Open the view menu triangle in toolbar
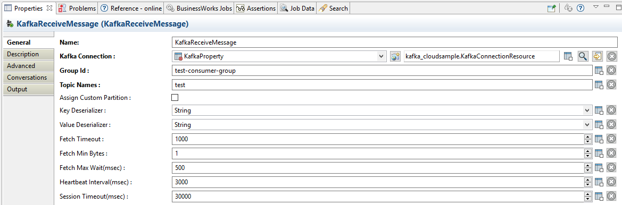622x205 pixels. coord(595,7)
